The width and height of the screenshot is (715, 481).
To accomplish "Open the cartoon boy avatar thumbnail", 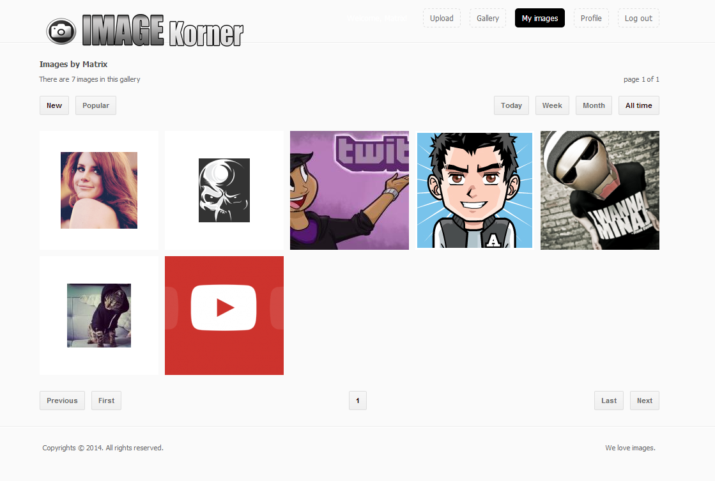I will click(x=475, y=190).
